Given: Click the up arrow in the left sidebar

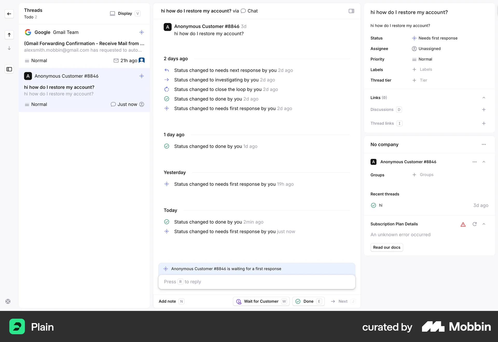Looking at the screenshot, I should point(9,35).
